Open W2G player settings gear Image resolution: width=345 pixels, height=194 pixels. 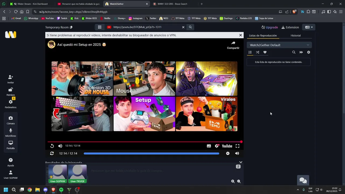click(228, 153)
